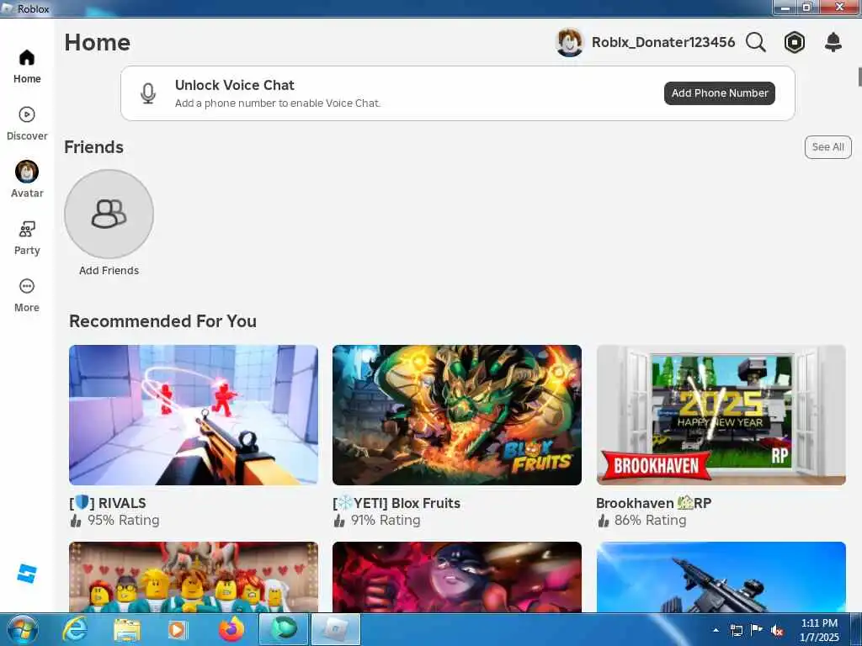Image resolution: width=862 pixels, height=646 pixels.
Task: Click the muted volume tray icon
Action: [777, 631]
